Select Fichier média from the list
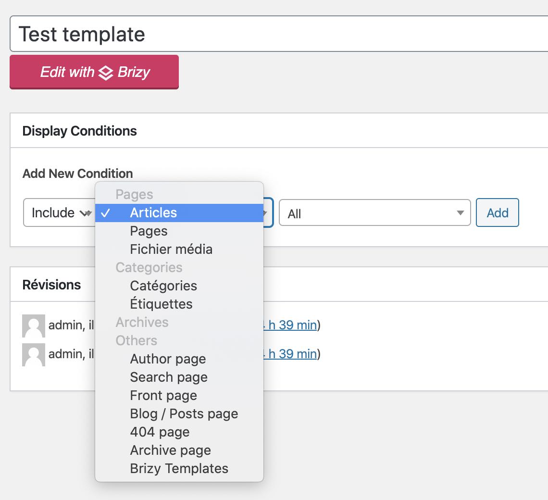Viewport: 548px width, 500px height. pos(171,250)
